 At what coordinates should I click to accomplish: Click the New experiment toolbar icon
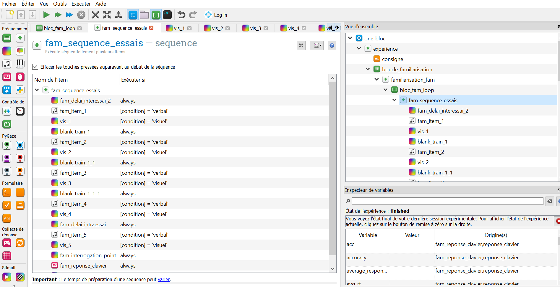[10, 15]
